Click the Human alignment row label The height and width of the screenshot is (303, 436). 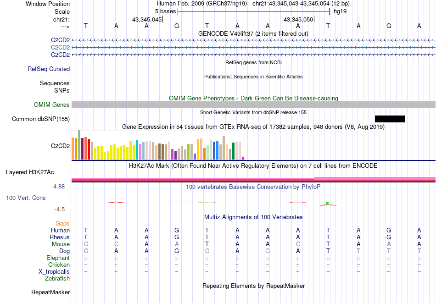(60, 230)
